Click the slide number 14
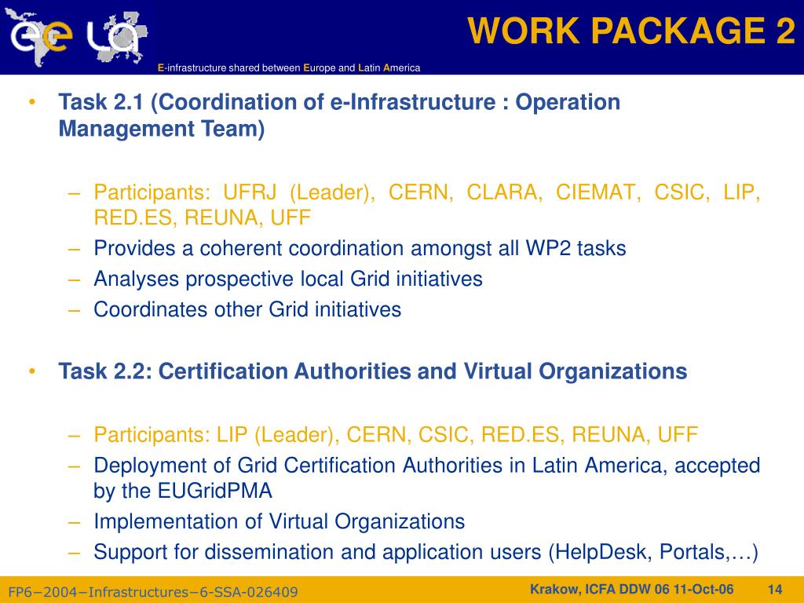 (774, 589)
